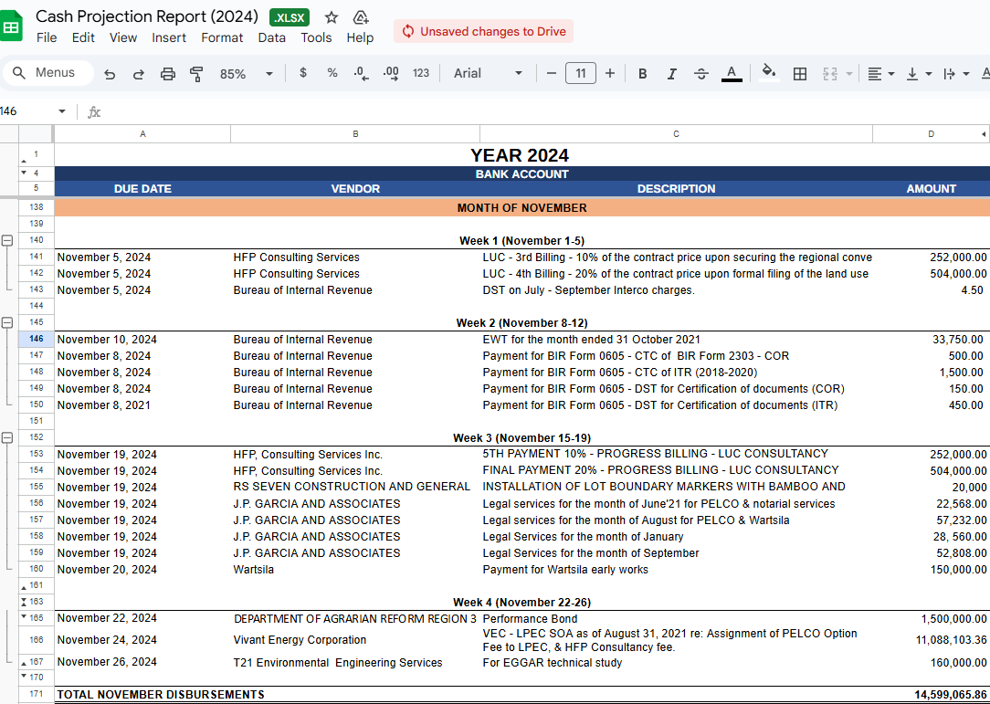Select the MONTH OF NOVEMBER banner cell
This screenshot has height=704, width=990.
pos(522,207)
